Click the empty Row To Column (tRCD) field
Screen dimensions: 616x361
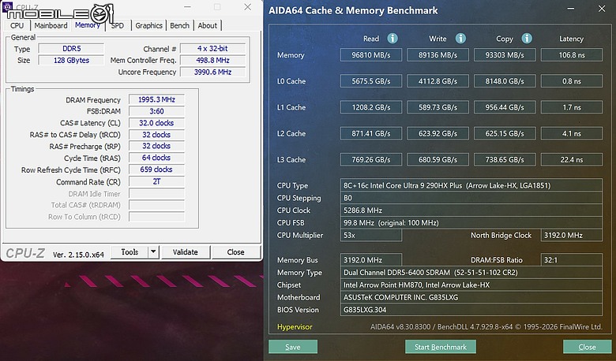pyautogui.click(x=156, y=217)
